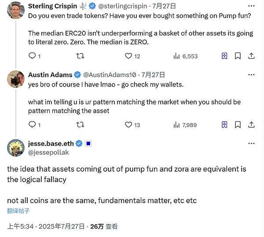Image resolution: width=264 pixels, height=237 pixels.
Task: Click the 翻译帖子 translate post link
Action: coord(18,211)
